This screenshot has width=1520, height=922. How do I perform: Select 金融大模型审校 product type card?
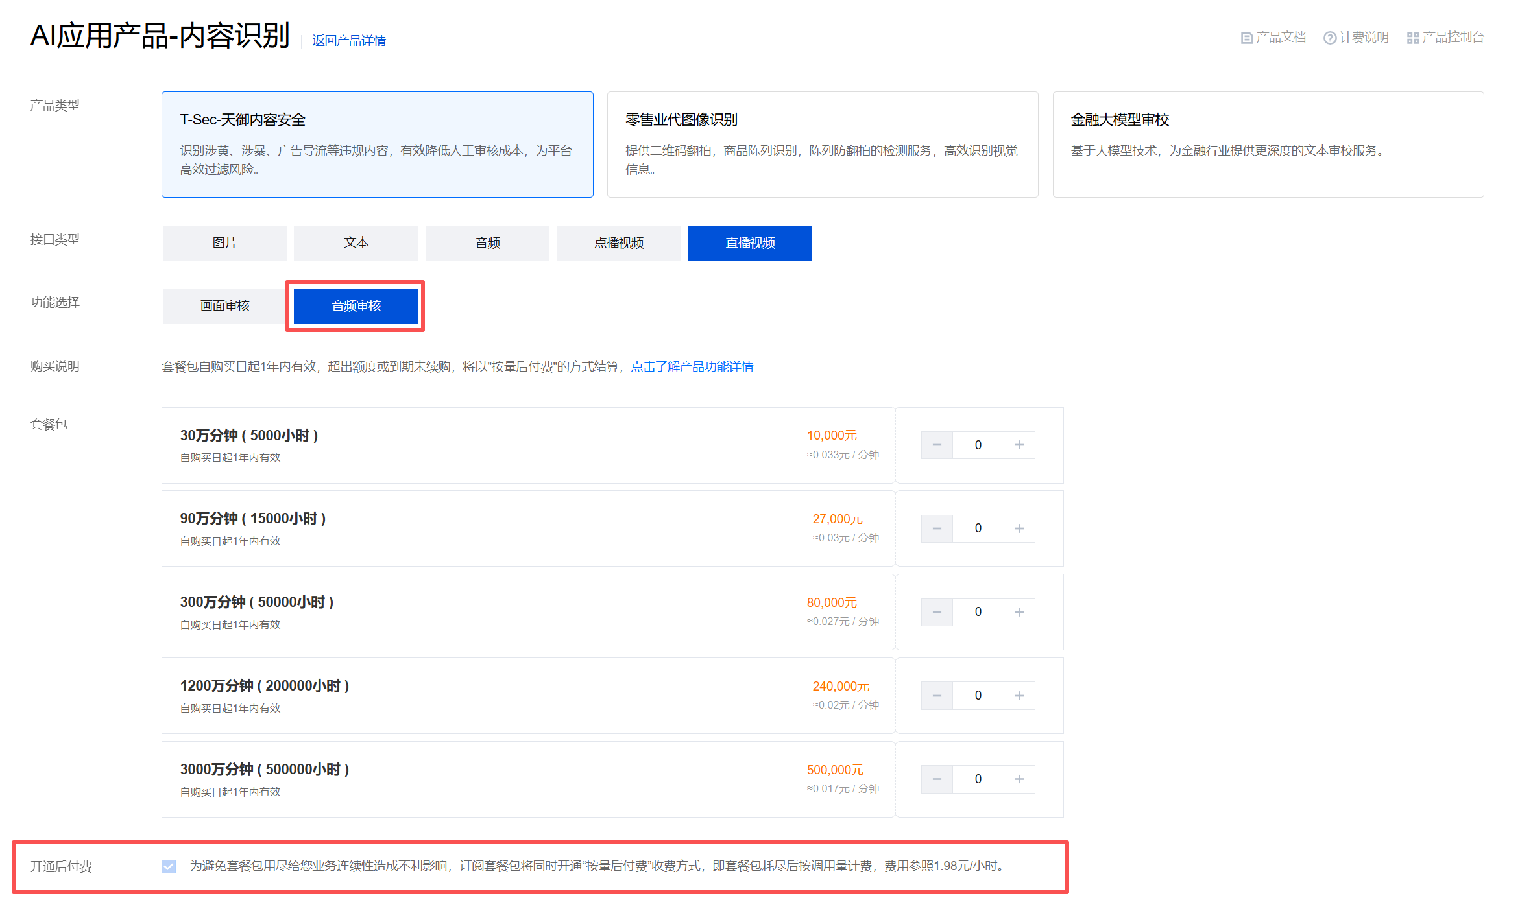coord(1268,144)
